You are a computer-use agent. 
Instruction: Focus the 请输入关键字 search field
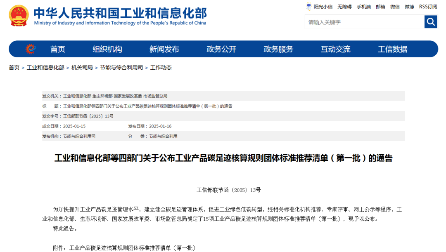click(x=364, y=22)
